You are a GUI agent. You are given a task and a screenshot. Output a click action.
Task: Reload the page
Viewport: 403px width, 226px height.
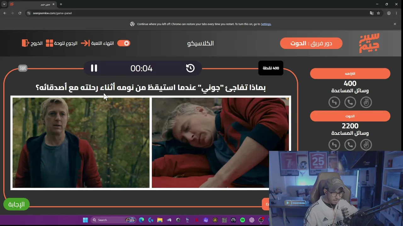tap(20, 13)
